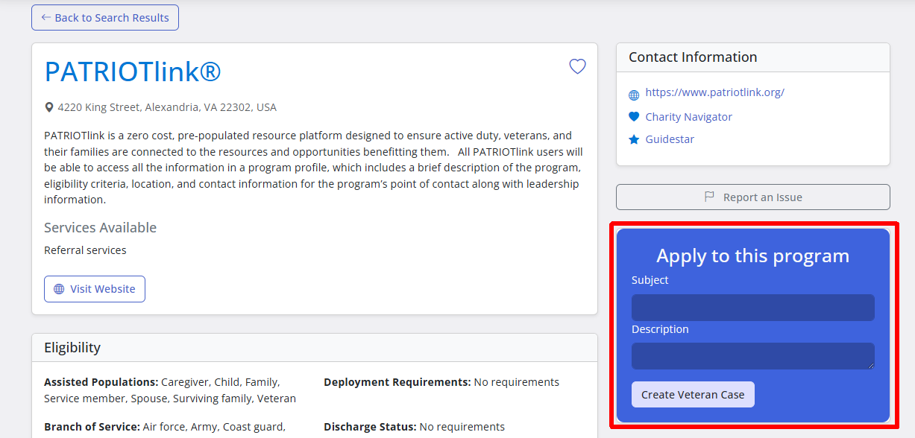The width and height of the screenshot is (915, 438).
Task: Go back to search results
Action: pos(105,18)
